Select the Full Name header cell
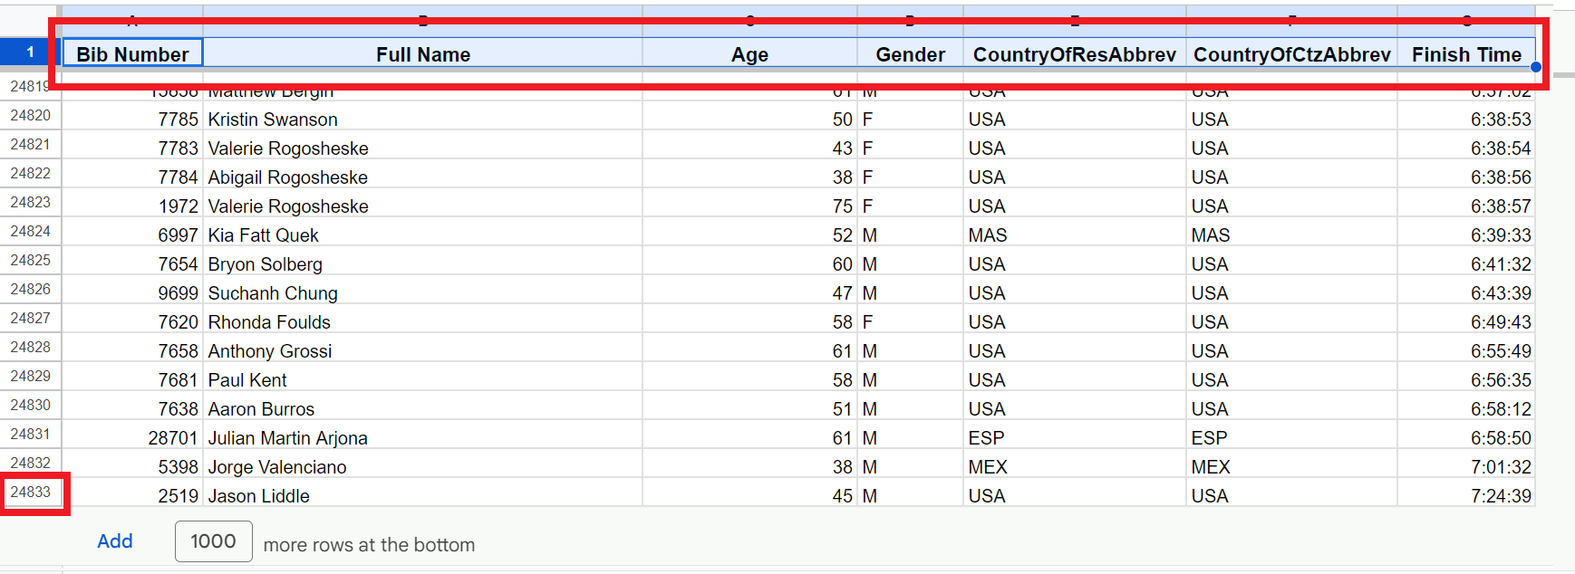Screen dimensions: 1575x574 (422, 54)
